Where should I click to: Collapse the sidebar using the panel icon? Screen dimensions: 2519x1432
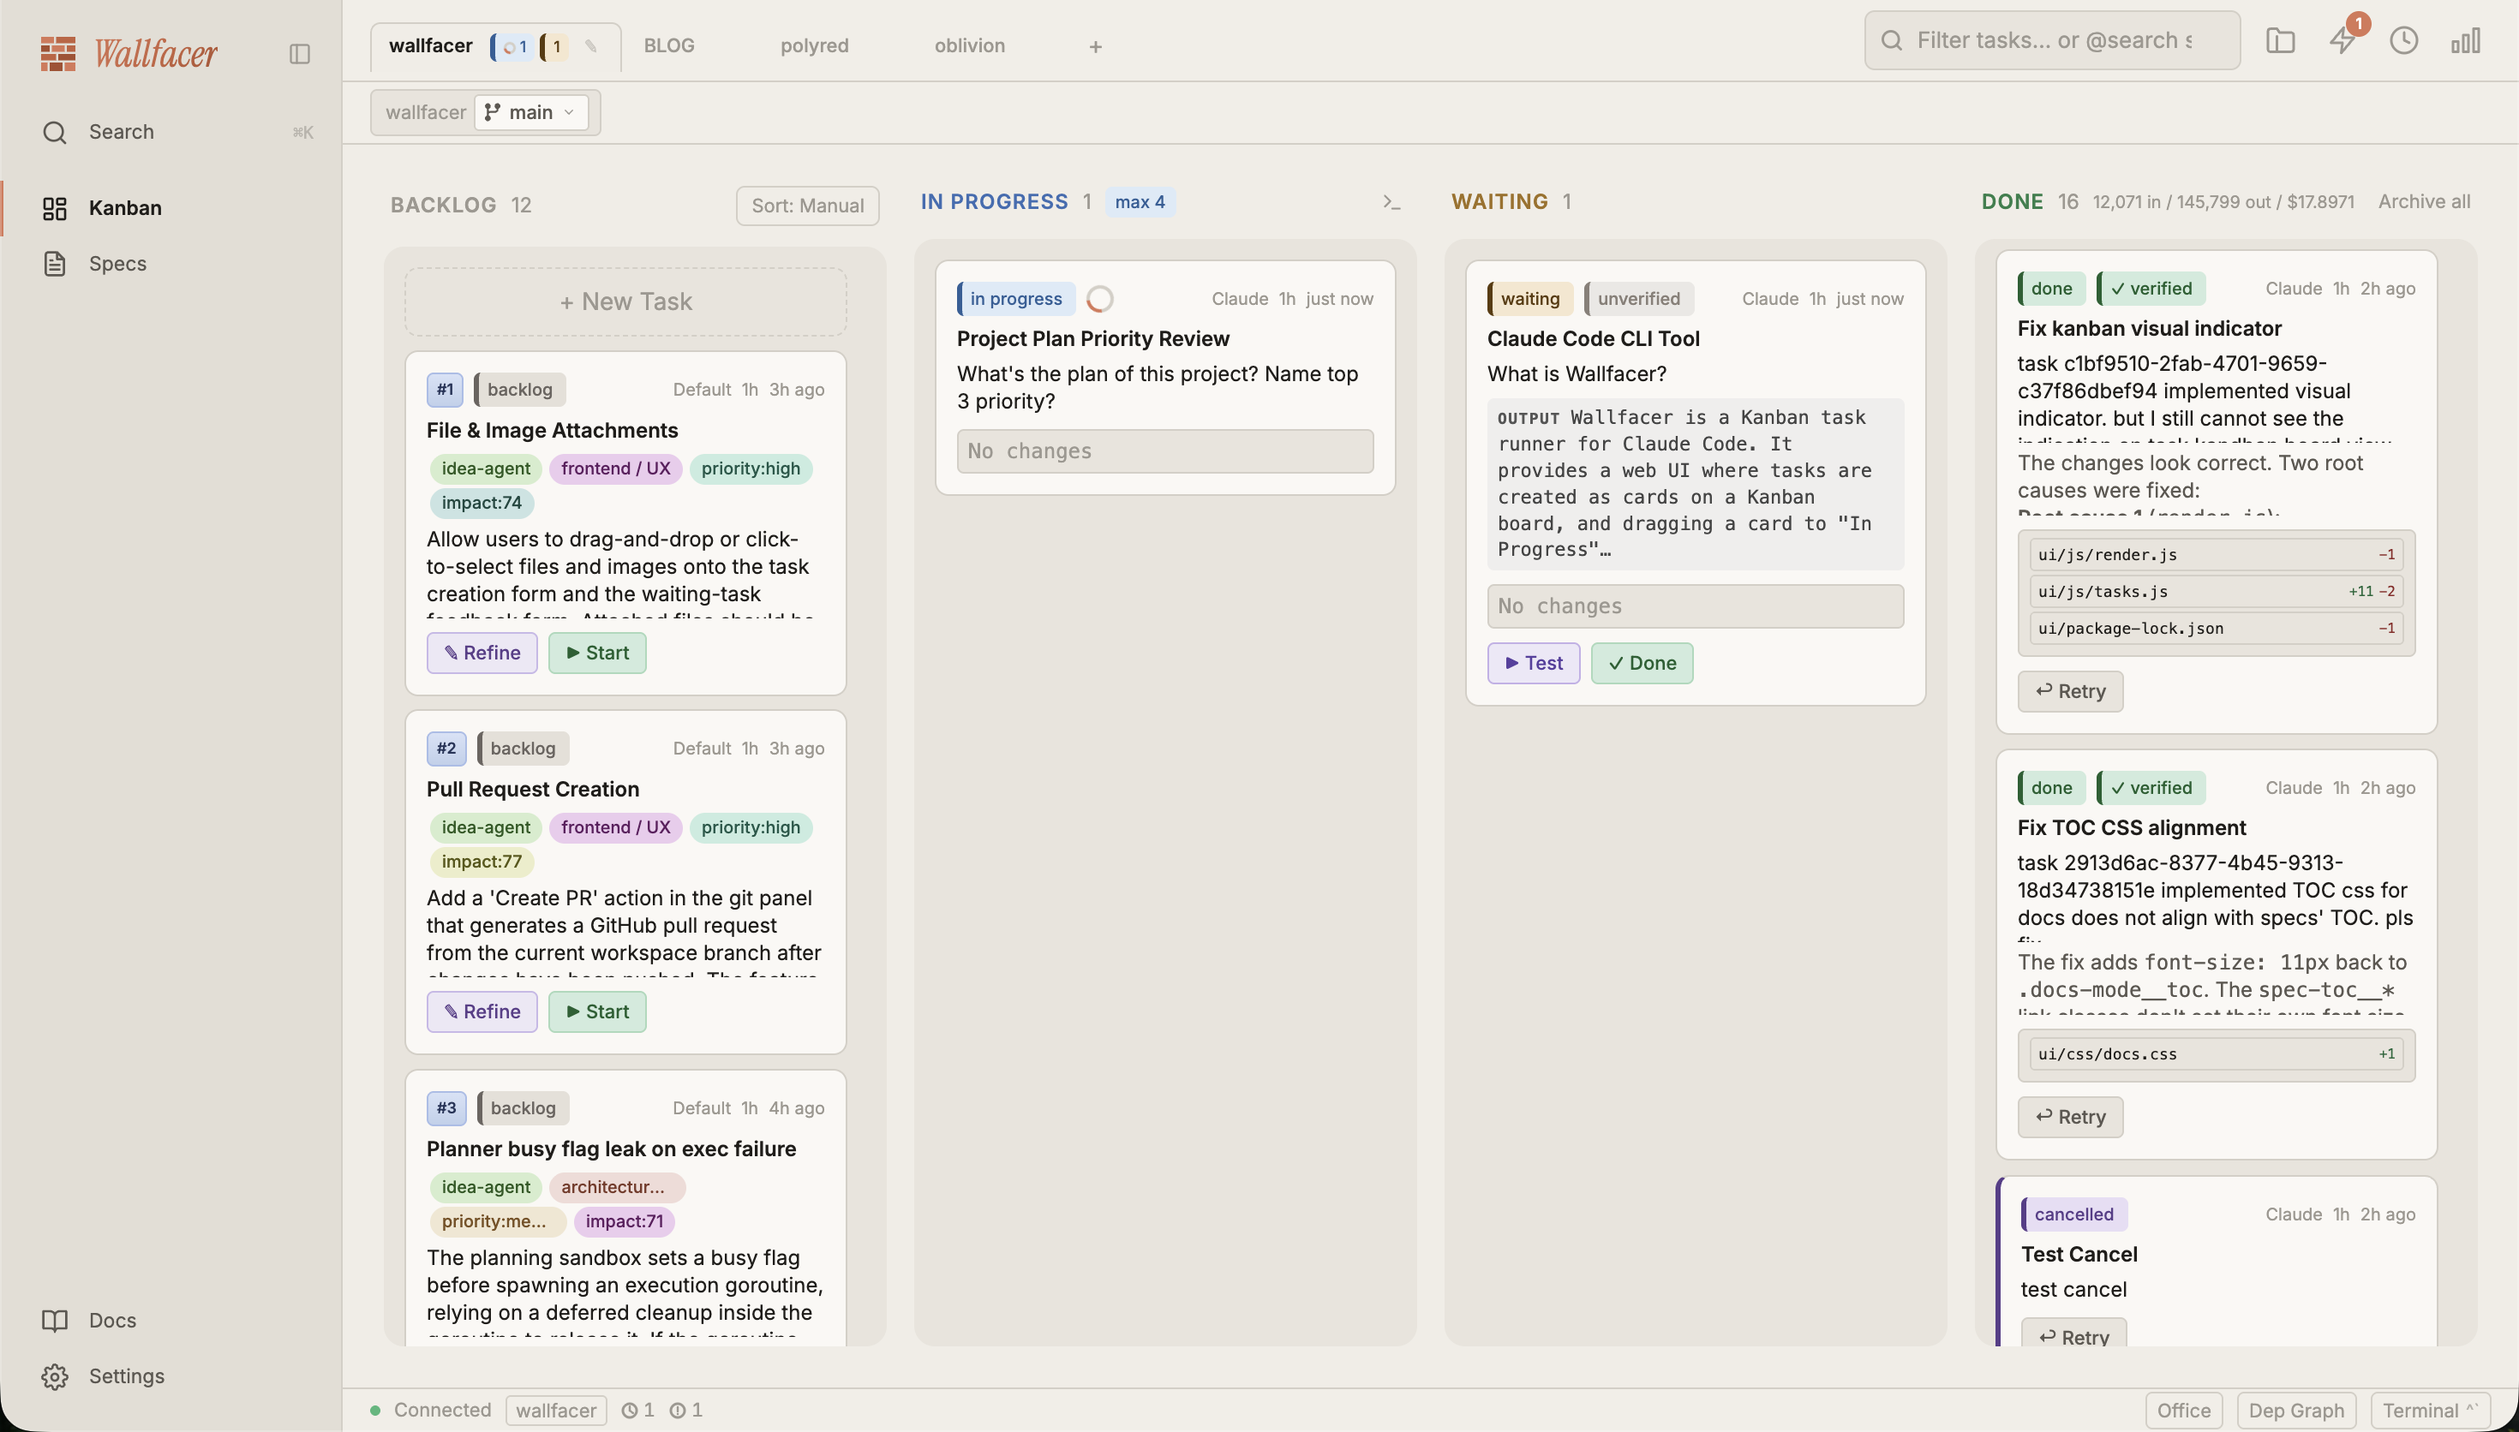[298, 54]
